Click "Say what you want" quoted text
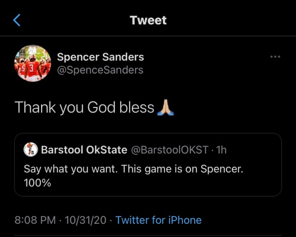Screen dimensions: 296x237 (x=70, y=169)
